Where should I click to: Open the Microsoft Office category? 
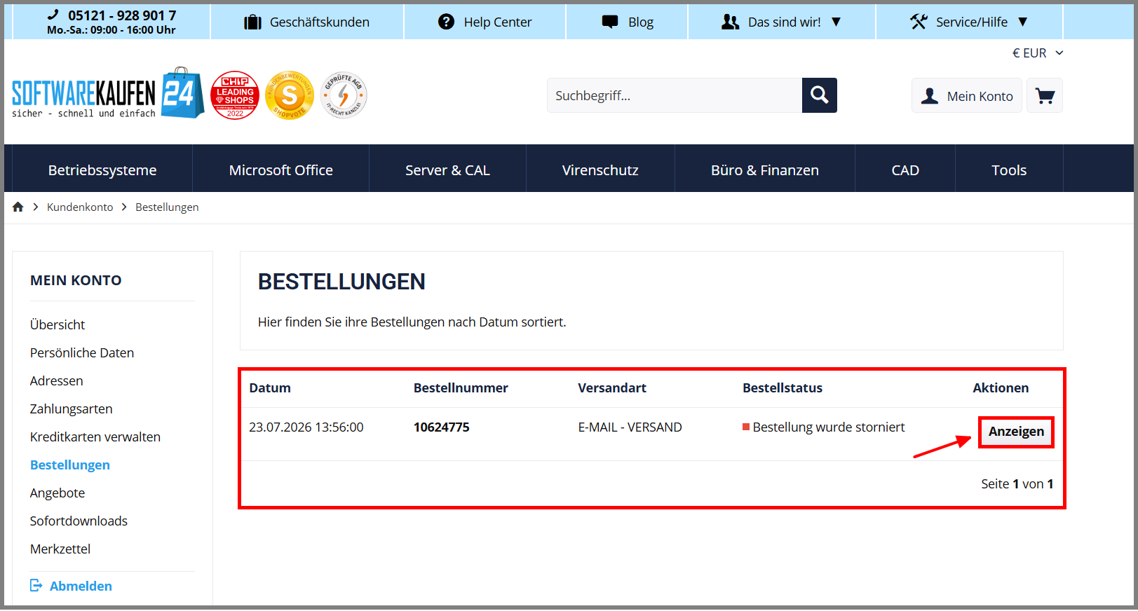281,170
